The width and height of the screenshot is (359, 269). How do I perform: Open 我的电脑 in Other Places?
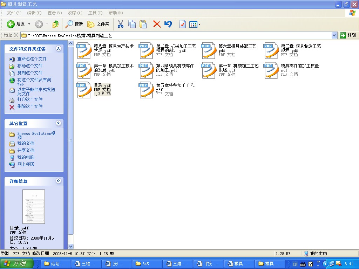click(x=26, y=157)
